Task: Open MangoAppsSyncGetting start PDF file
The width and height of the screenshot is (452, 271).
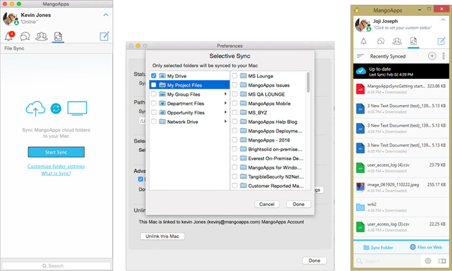Action: click(401, 89)
